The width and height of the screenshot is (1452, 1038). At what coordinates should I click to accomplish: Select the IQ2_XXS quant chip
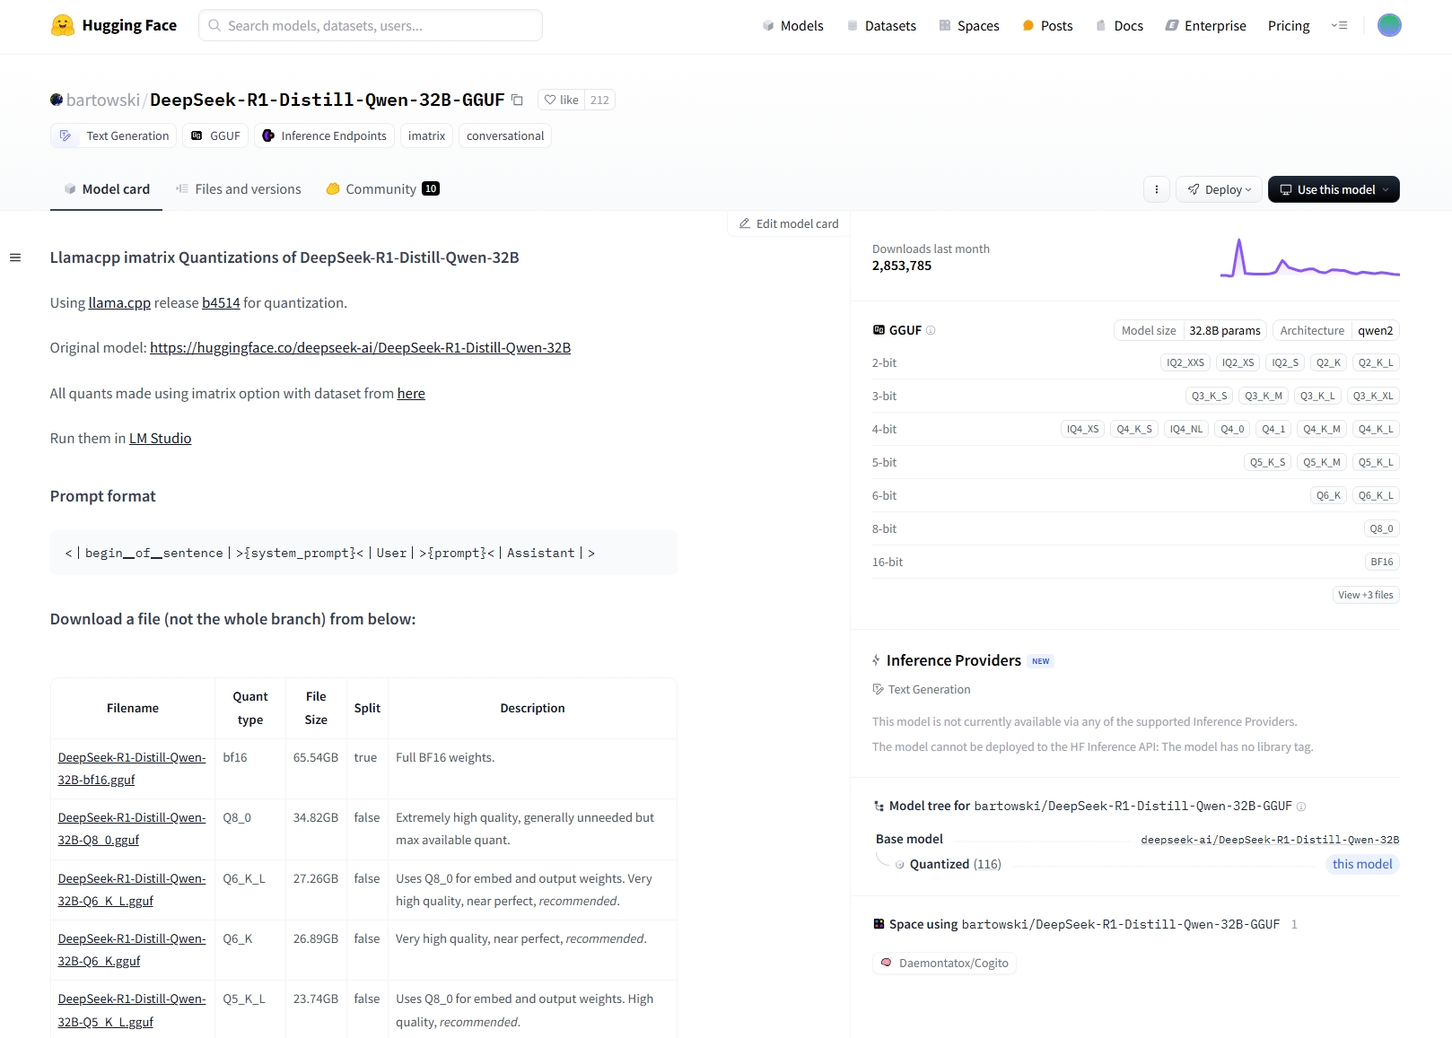(1185, 362)
